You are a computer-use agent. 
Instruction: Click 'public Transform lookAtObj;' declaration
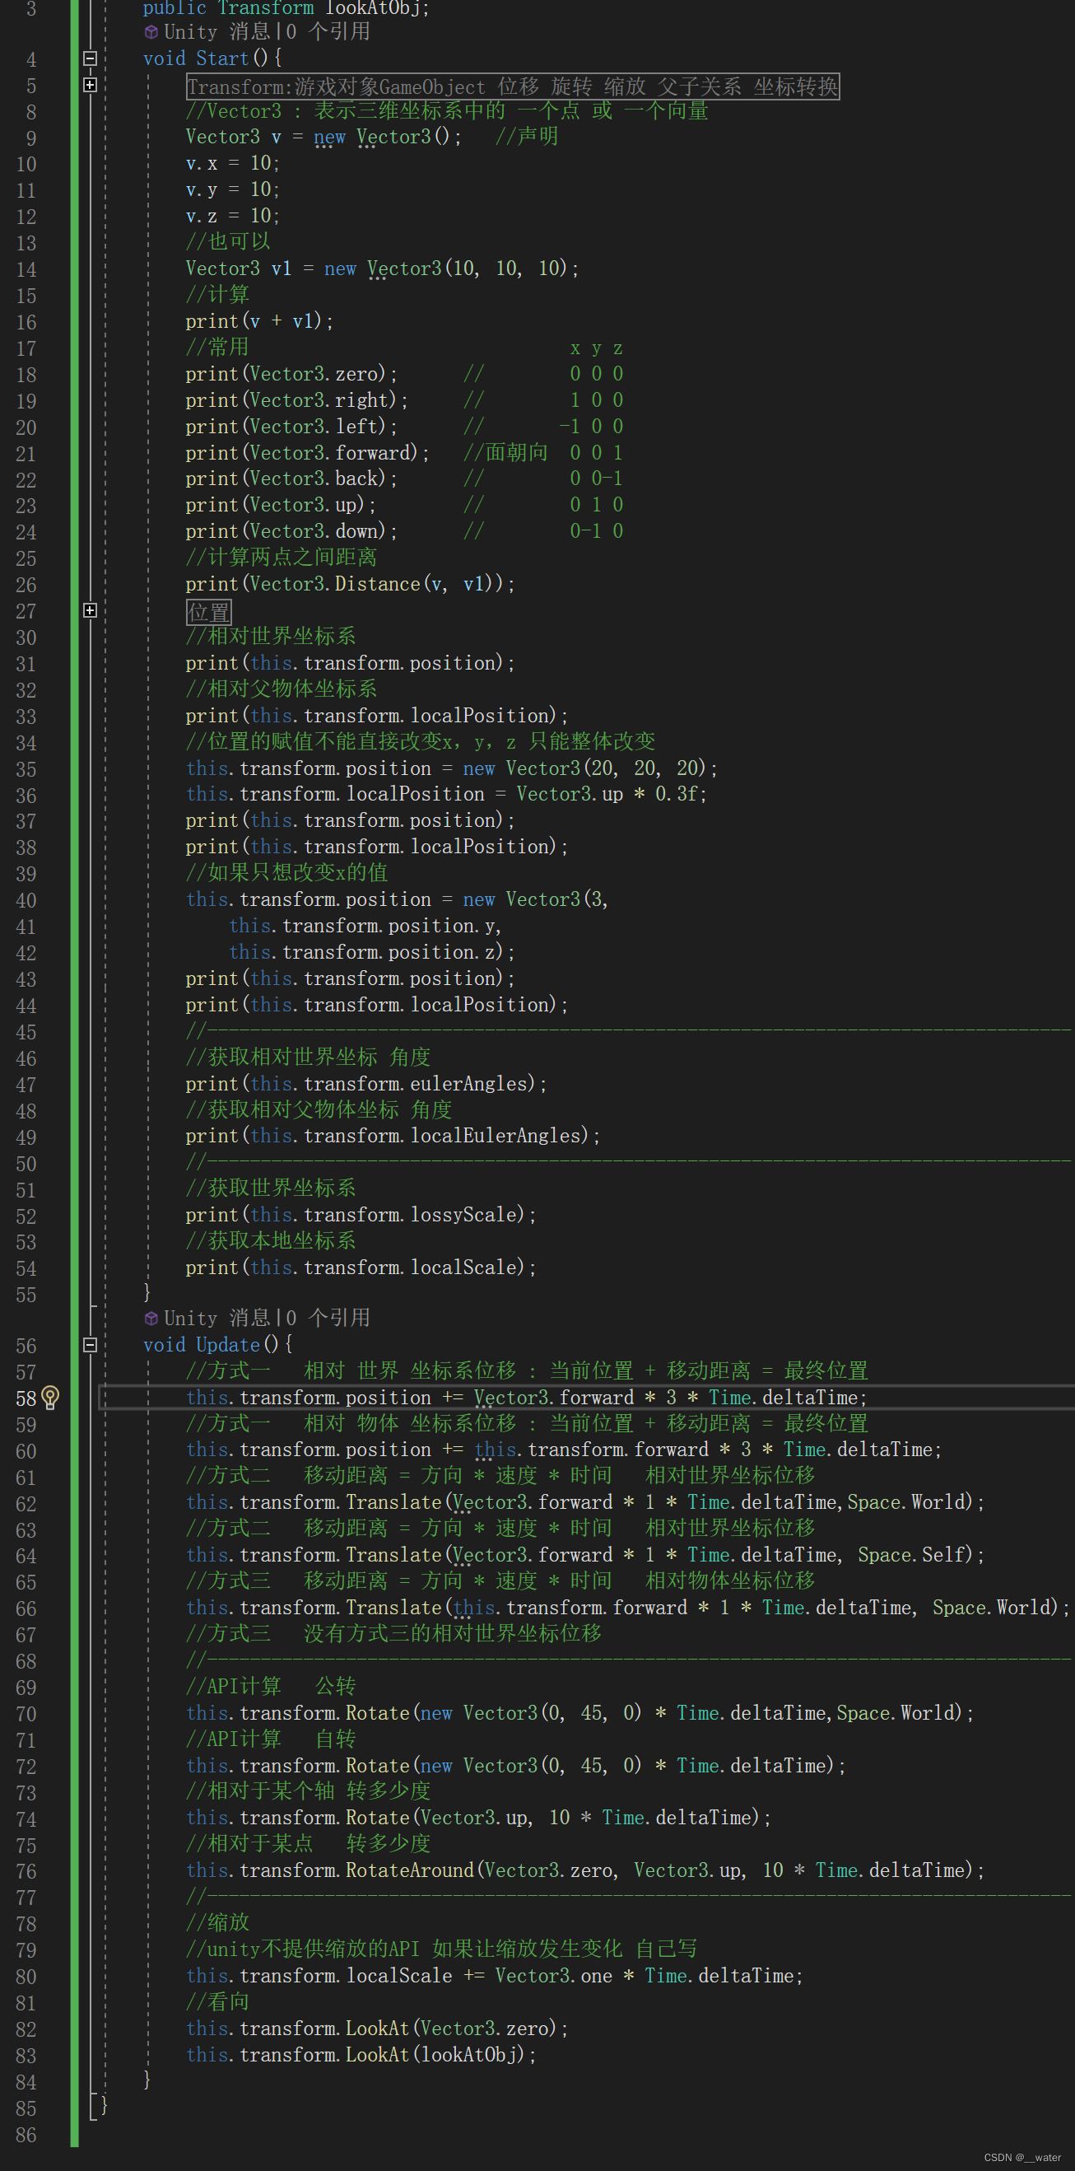[286, 8]
